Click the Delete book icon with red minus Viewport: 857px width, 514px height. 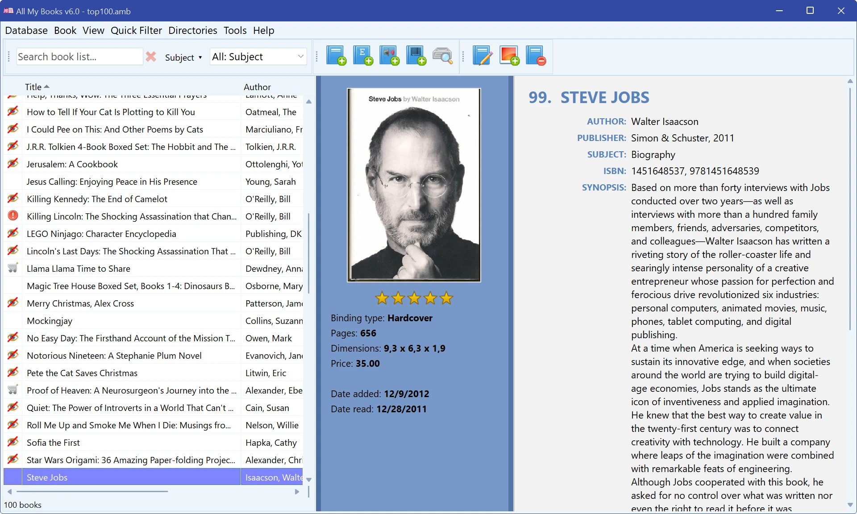[x=536, y=56]
